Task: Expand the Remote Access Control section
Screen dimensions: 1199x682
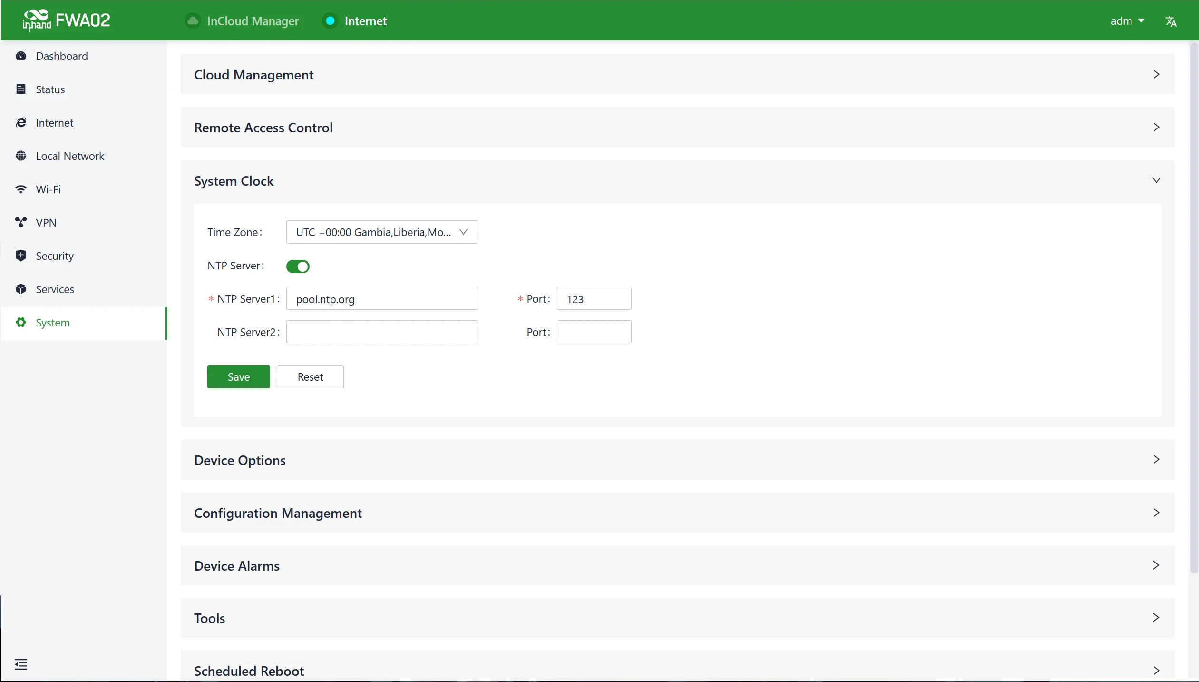Action: (677, 127)
